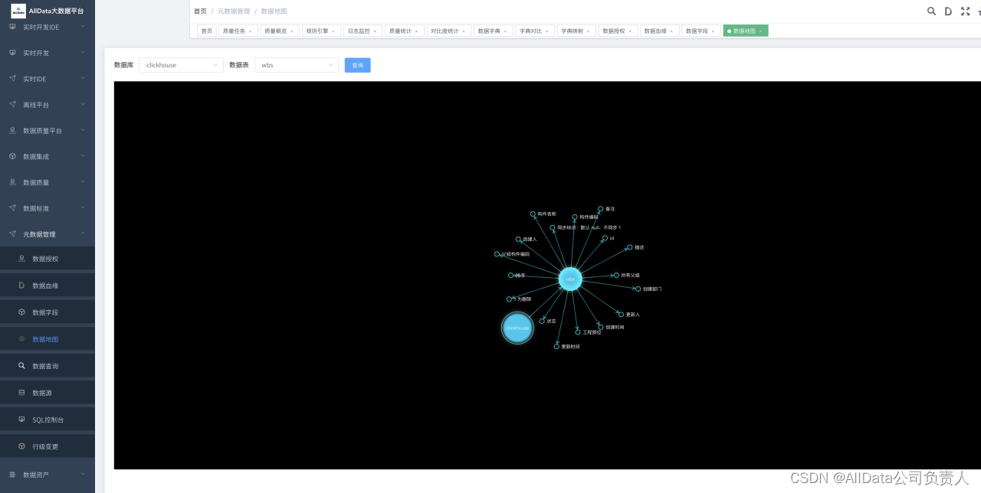Close the 日志监控 tab
Image resolution: width=981 pixels, height=493 pixels.
point(375,31)
